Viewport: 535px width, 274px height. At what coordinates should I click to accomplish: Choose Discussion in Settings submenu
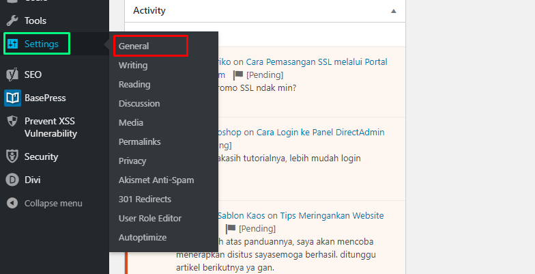139,104
